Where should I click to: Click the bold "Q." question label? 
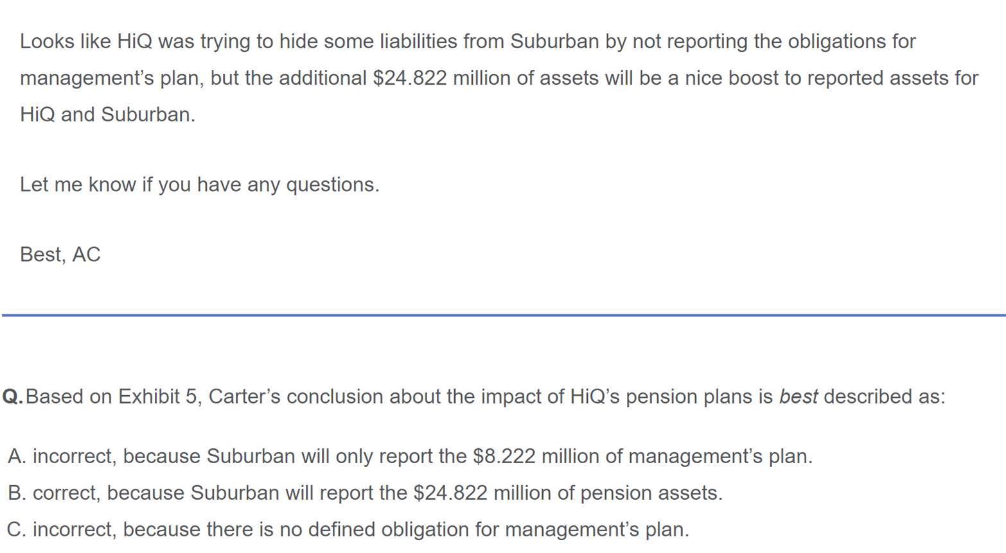point(13,396)
